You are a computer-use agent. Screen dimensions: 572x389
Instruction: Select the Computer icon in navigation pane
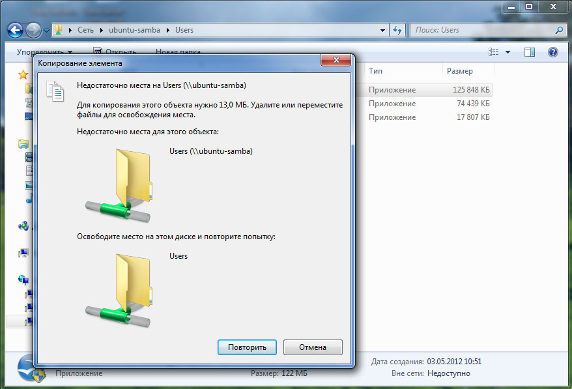point(23,253)
